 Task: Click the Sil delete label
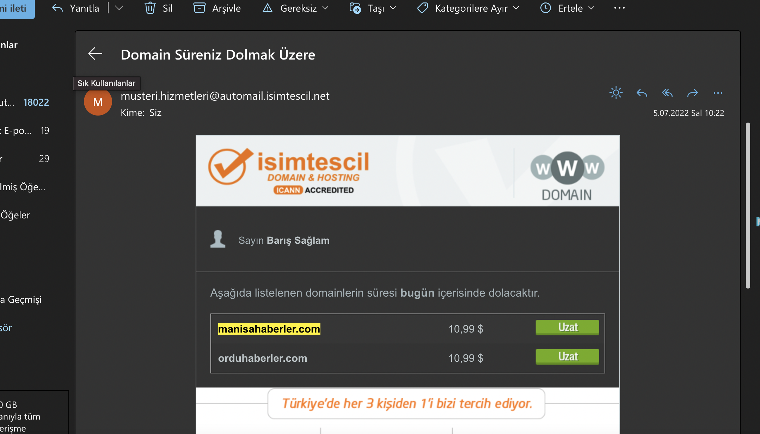click(x=168, y=8)
